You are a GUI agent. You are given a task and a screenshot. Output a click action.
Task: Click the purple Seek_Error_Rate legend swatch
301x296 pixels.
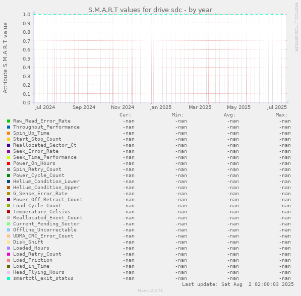pos(9,151)
